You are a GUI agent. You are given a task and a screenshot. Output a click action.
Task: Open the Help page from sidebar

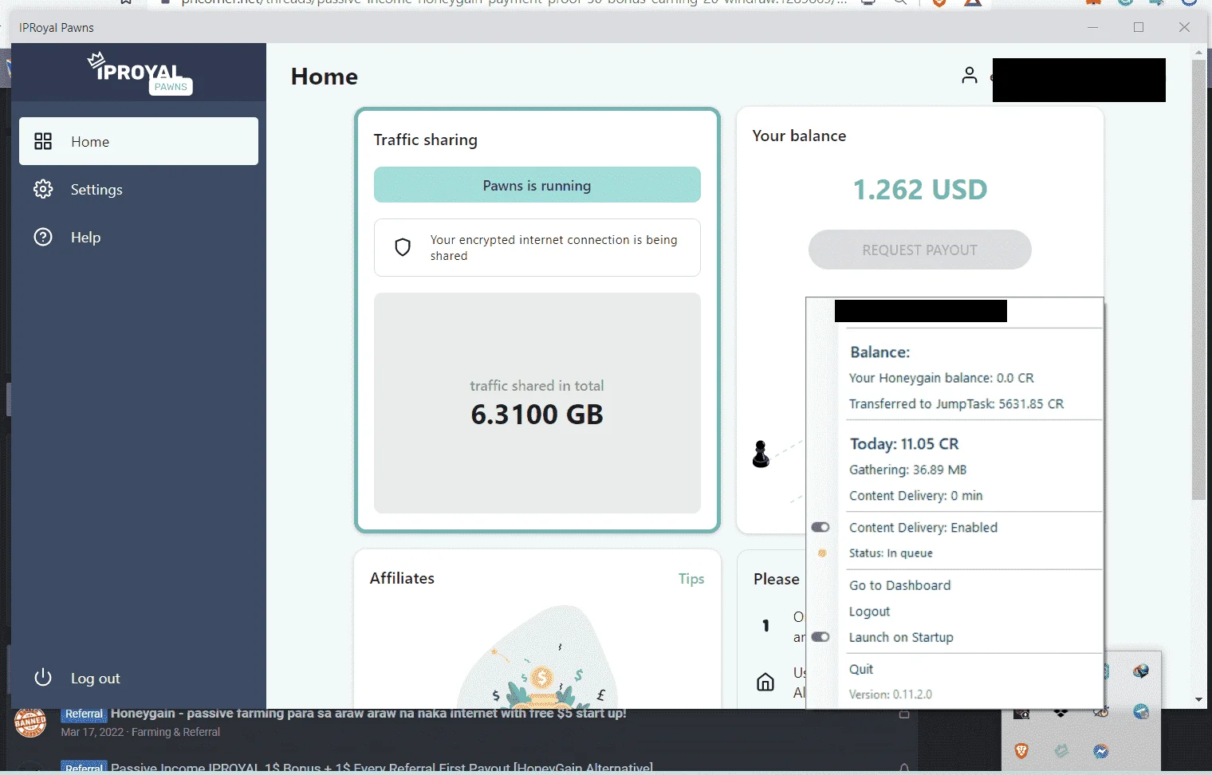[139, 237]
